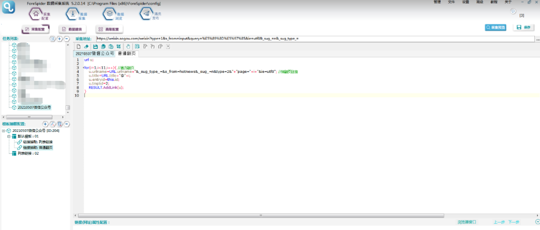Image resolution: width=540 pixels, height=230 pixels.
Task: Click the minus icon in 模板抽取配置 header
Action: [x=67, y=124]
